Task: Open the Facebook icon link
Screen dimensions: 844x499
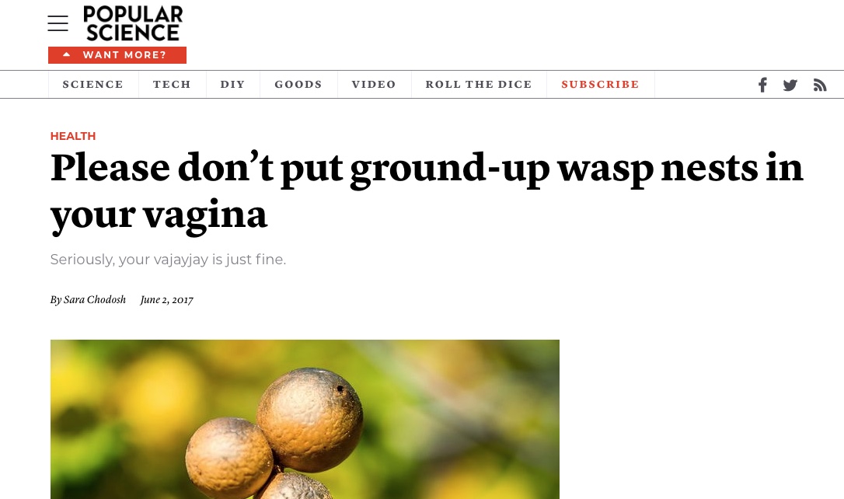Action: [762, 85]
